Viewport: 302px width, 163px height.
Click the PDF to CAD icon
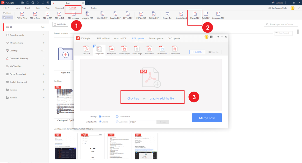click(141, 15)
